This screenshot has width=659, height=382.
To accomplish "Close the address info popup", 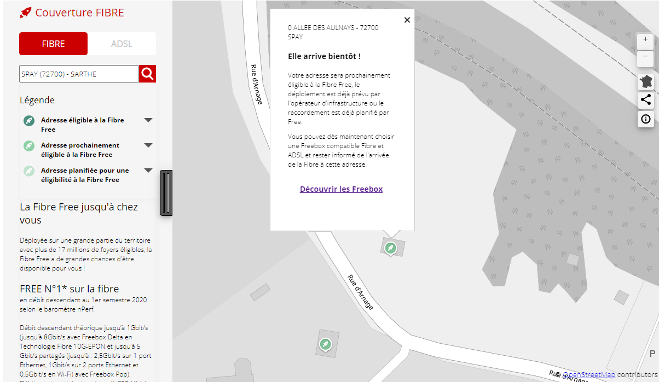I will [x=407, y=20].
